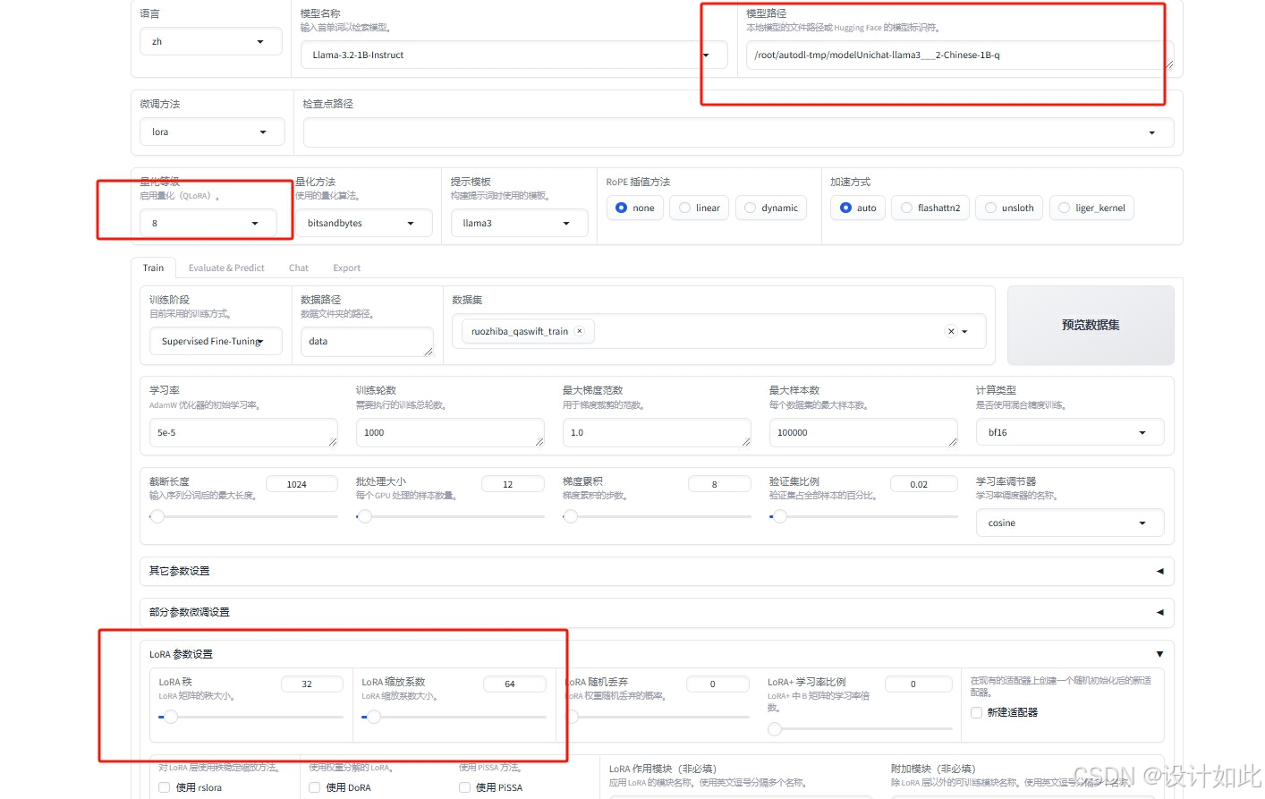Enable the 使用 DoRA checkbox
The width and height of the screenshot is (1265, 799).
(x=314, y=787)
